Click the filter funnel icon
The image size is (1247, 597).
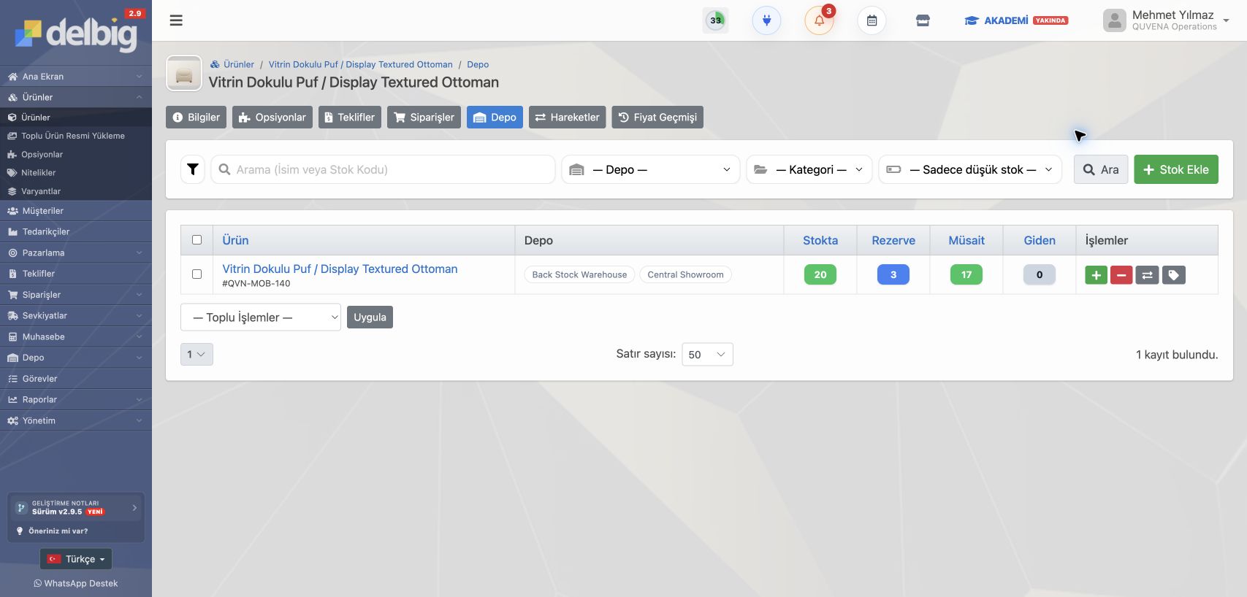(193, 169)
